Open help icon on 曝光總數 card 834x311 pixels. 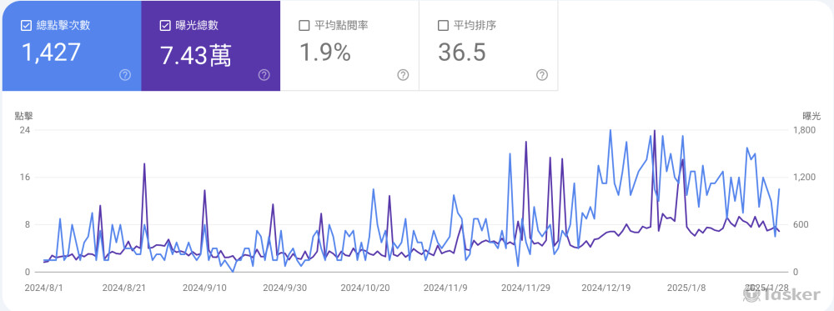264,75
